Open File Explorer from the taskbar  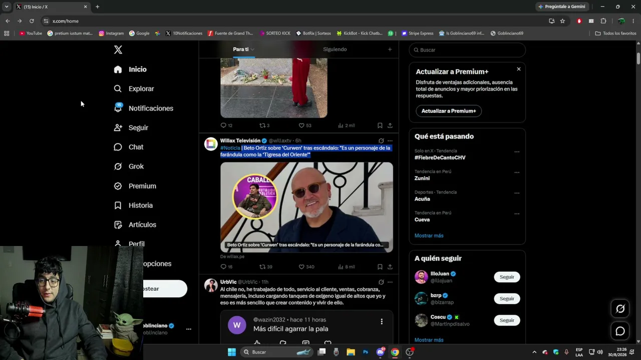[351, 352]
